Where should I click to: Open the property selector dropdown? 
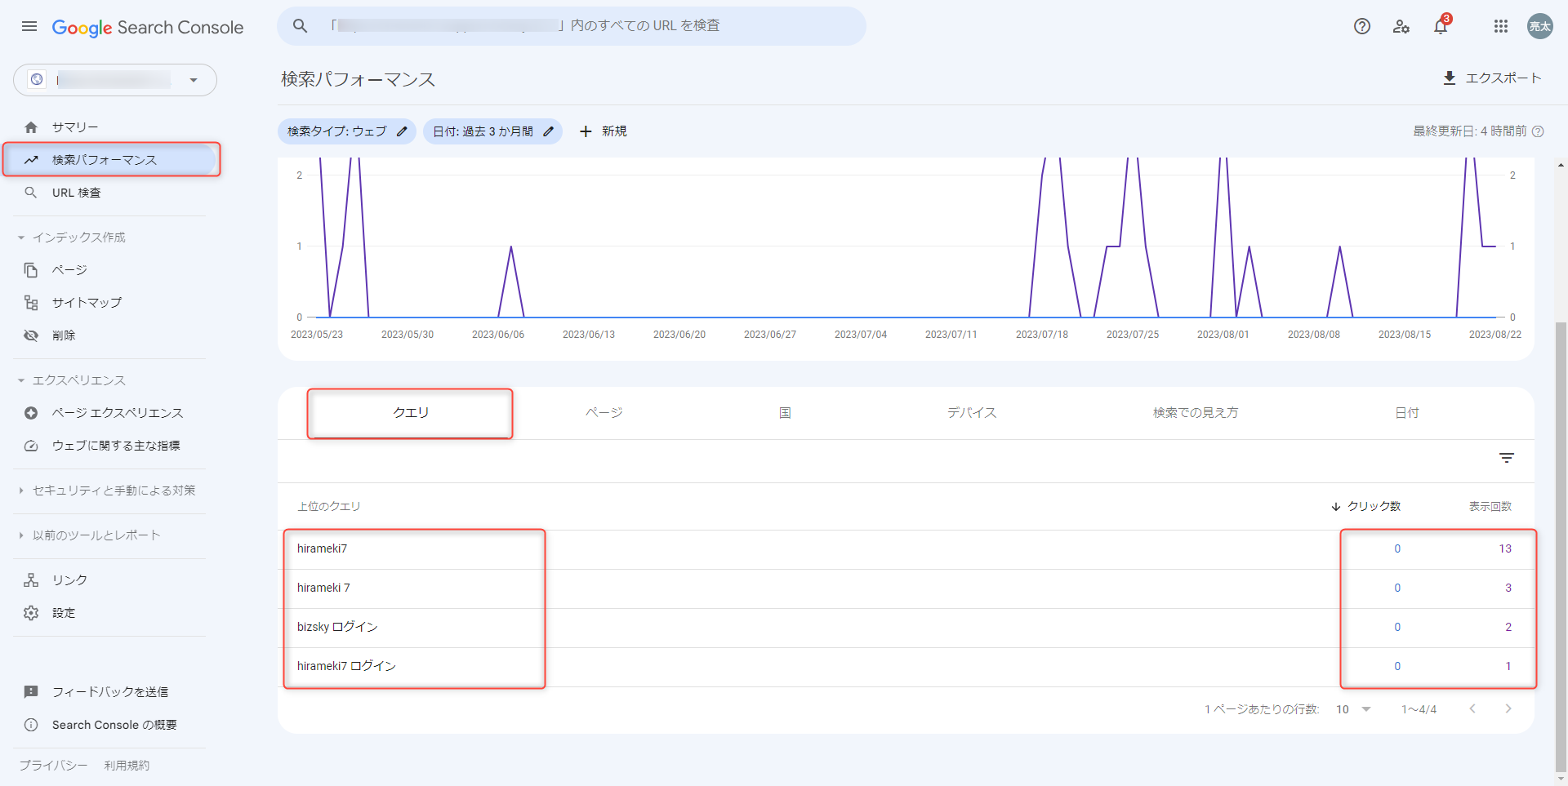click(115, 80)
